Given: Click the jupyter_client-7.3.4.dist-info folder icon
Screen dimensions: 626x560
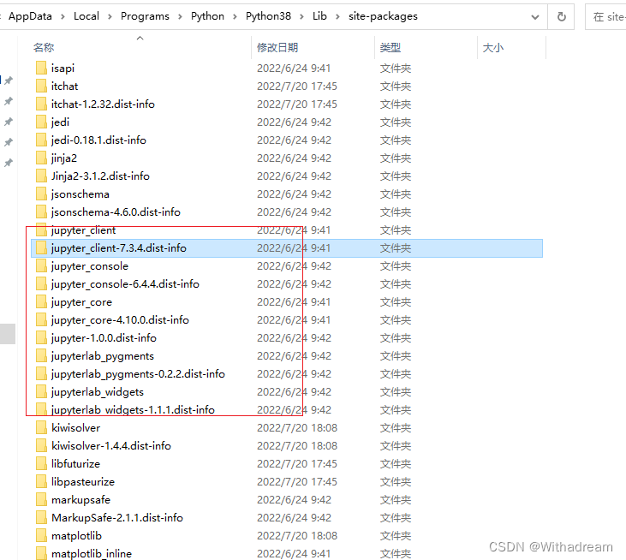Looking at the screenshot, I should [41, 247].
